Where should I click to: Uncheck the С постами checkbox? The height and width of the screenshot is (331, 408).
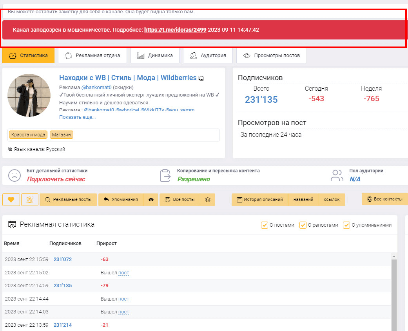point(265,225)
